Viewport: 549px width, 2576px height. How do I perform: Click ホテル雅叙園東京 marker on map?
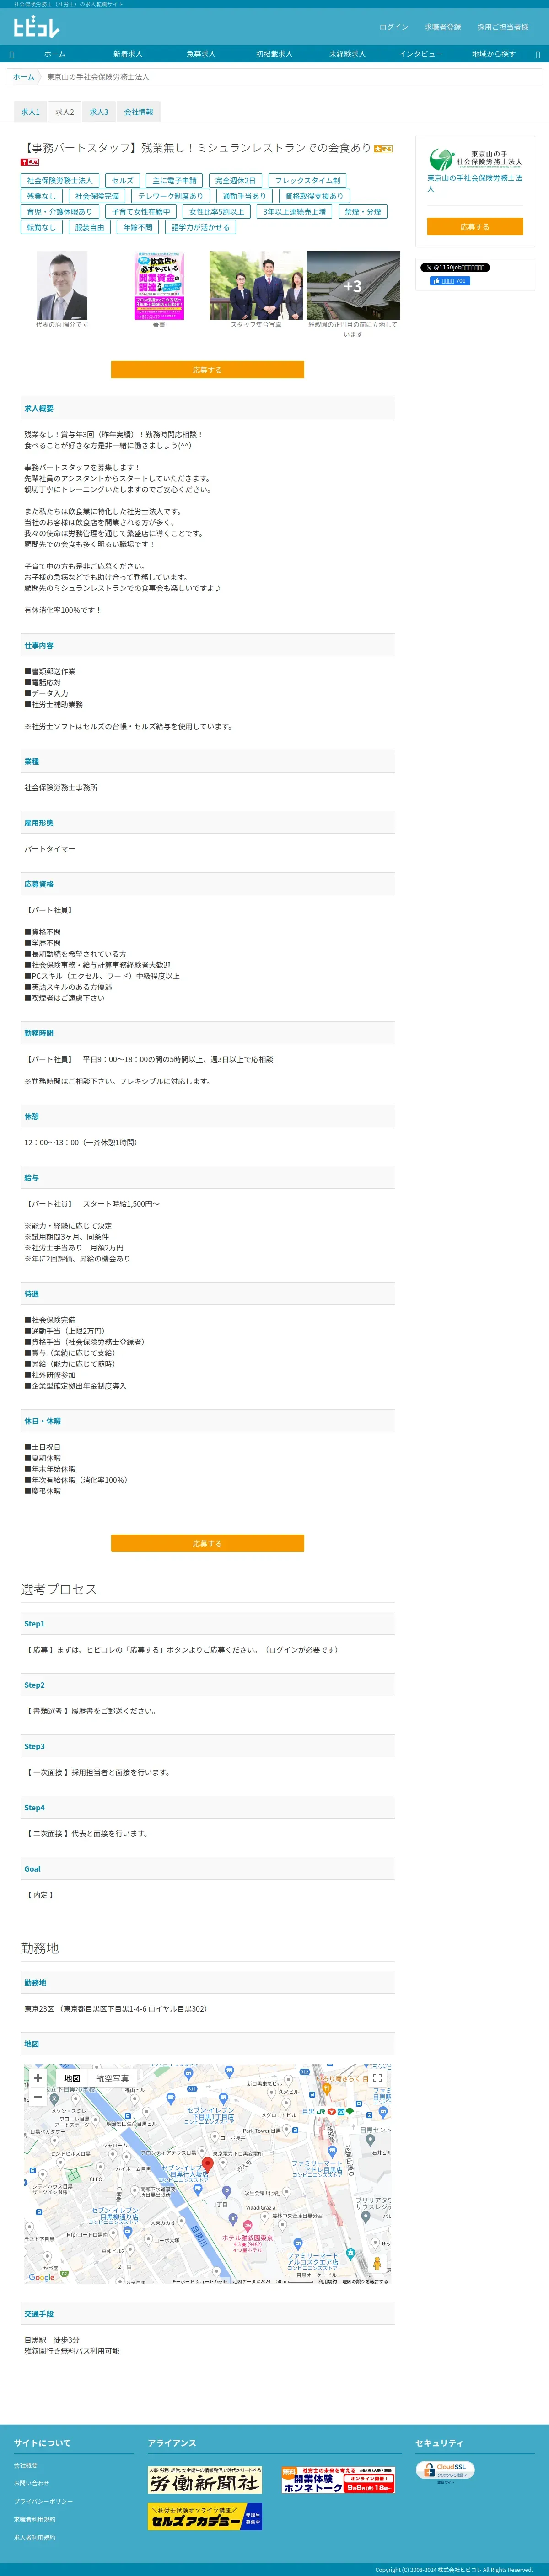click(247, 2226)
